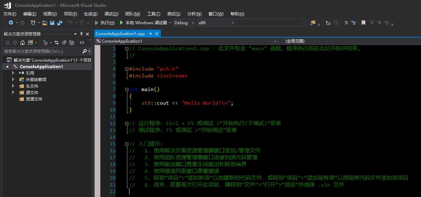
Task: Click the search magnifier in Solution Explorer
Action: (x=85, y=51)
